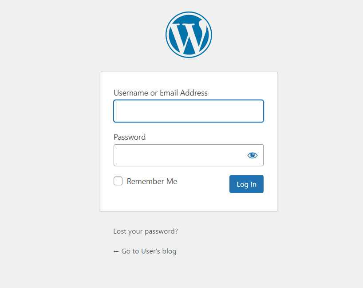Click the Password field label
This screenshot has width=363, height=288.
tap(130, 137)
